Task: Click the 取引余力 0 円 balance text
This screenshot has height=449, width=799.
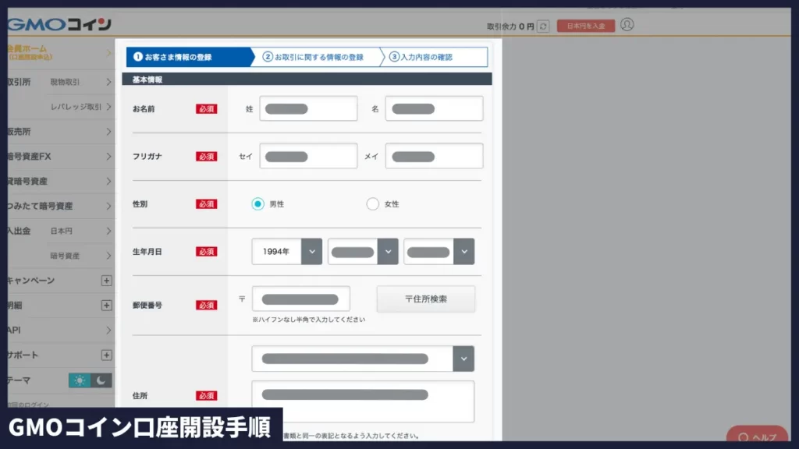Action: (510, 26)
